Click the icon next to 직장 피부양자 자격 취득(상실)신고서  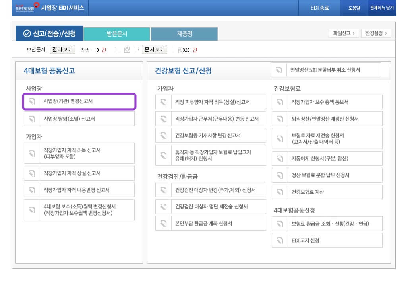(163, 102)
